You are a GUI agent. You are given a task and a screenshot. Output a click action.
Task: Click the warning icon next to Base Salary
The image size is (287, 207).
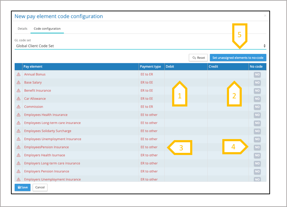tap(18, 83)
